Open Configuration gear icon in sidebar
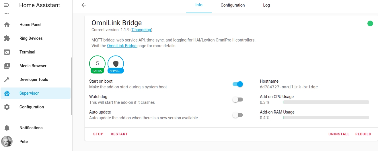Image resolution: width=378 pixels, height=151 pixels. coord(7,107)
